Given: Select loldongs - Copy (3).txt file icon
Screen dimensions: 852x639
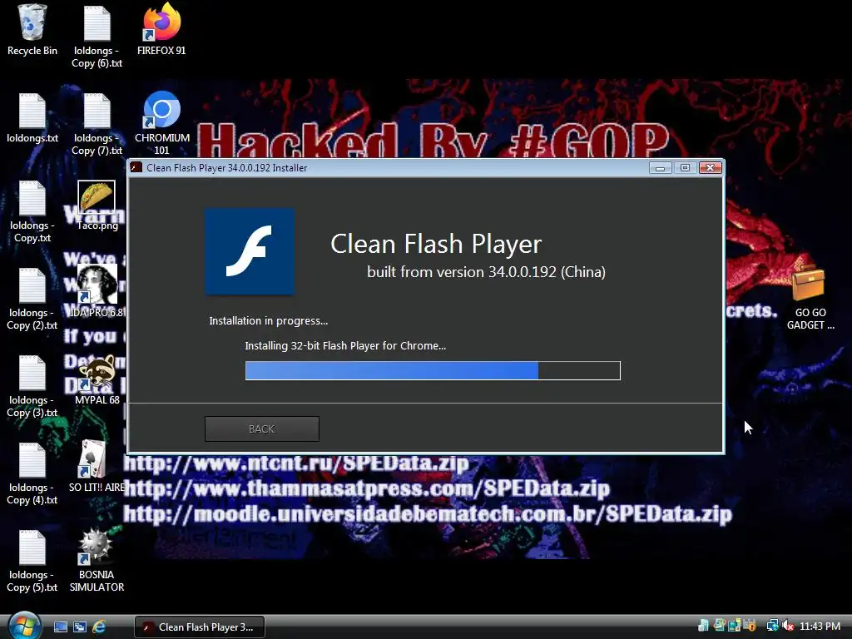Looking at the screenshot, I should [32, 386].
